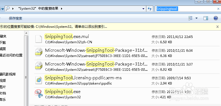Open 最近访问的位置 in navigation pane
Image resolution: width=221 pixels, height=106 pixels.
coord(11,55)
